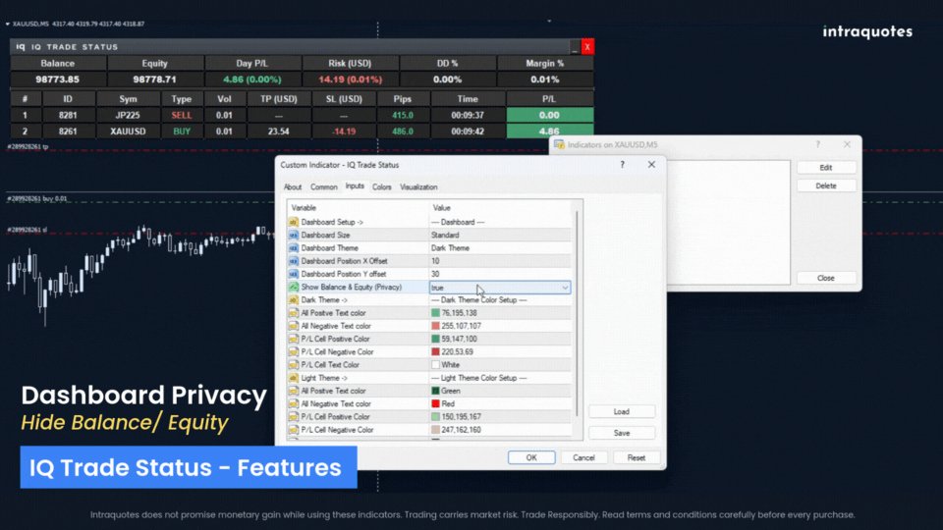Confirm settings with the OK button
Viewport: 943px width, 530px height.
(531, 458)
